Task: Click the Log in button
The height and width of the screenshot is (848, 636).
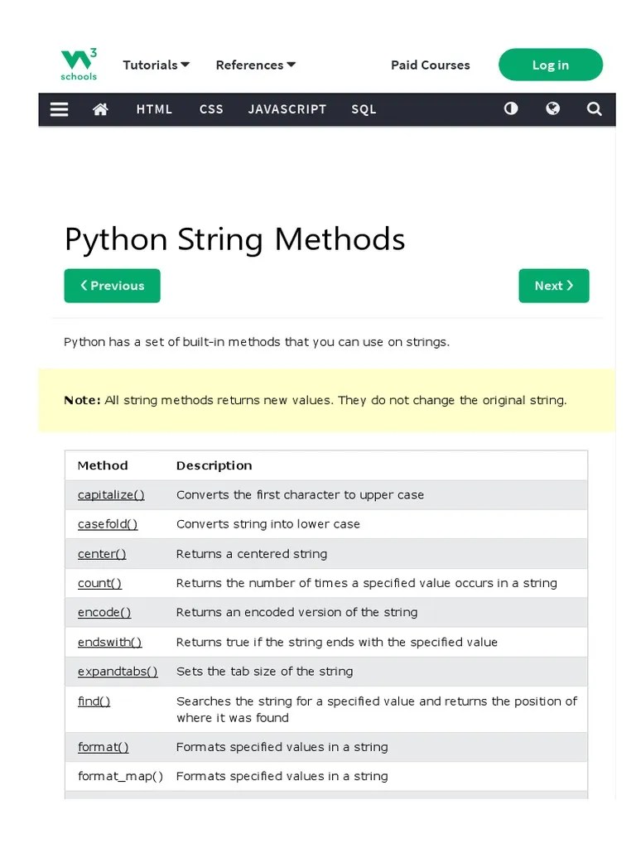Action: pos(550,65)
